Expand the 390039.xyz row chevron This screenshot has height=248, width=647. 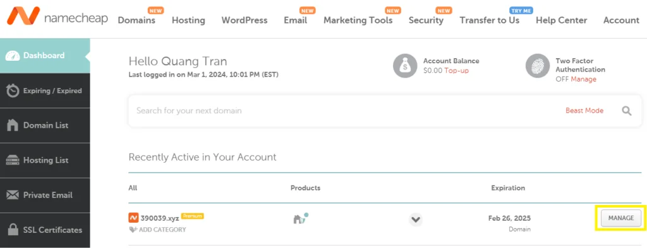(416, 220)
